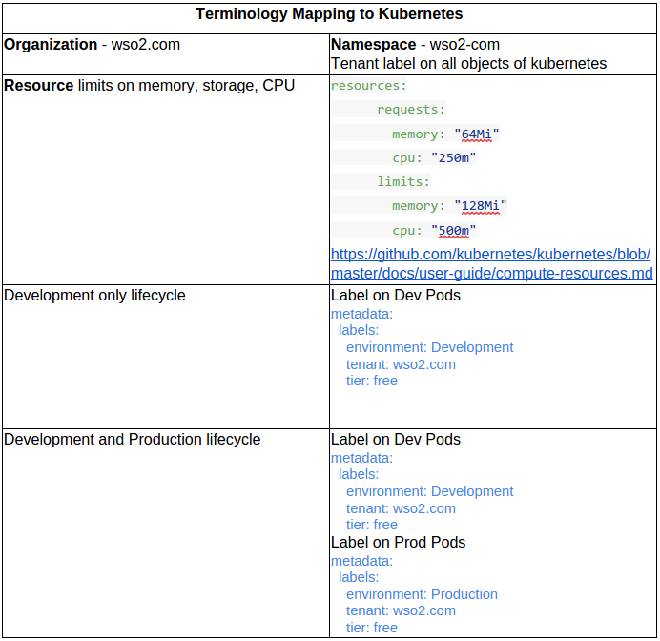Click "Development and Production lifecycle" cell text
660x641 pixels.
pos(133,440)
